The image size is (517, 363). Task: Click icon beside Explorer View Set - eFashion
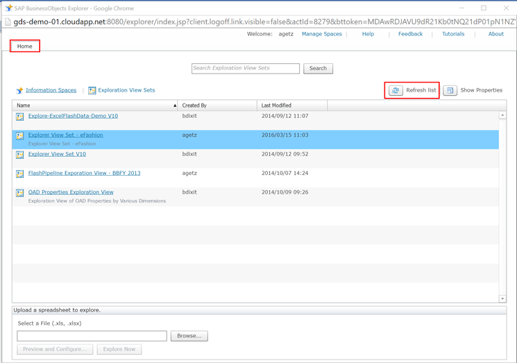click(x=20, y=135)
